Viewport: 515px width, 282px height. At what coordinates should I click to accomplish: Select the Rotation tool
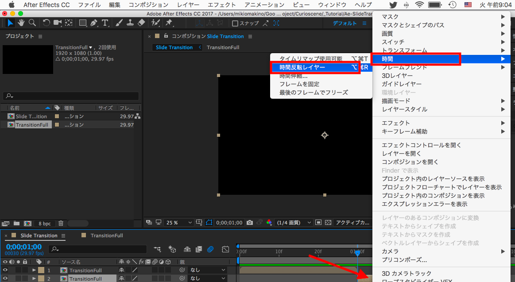click(46, 23)
